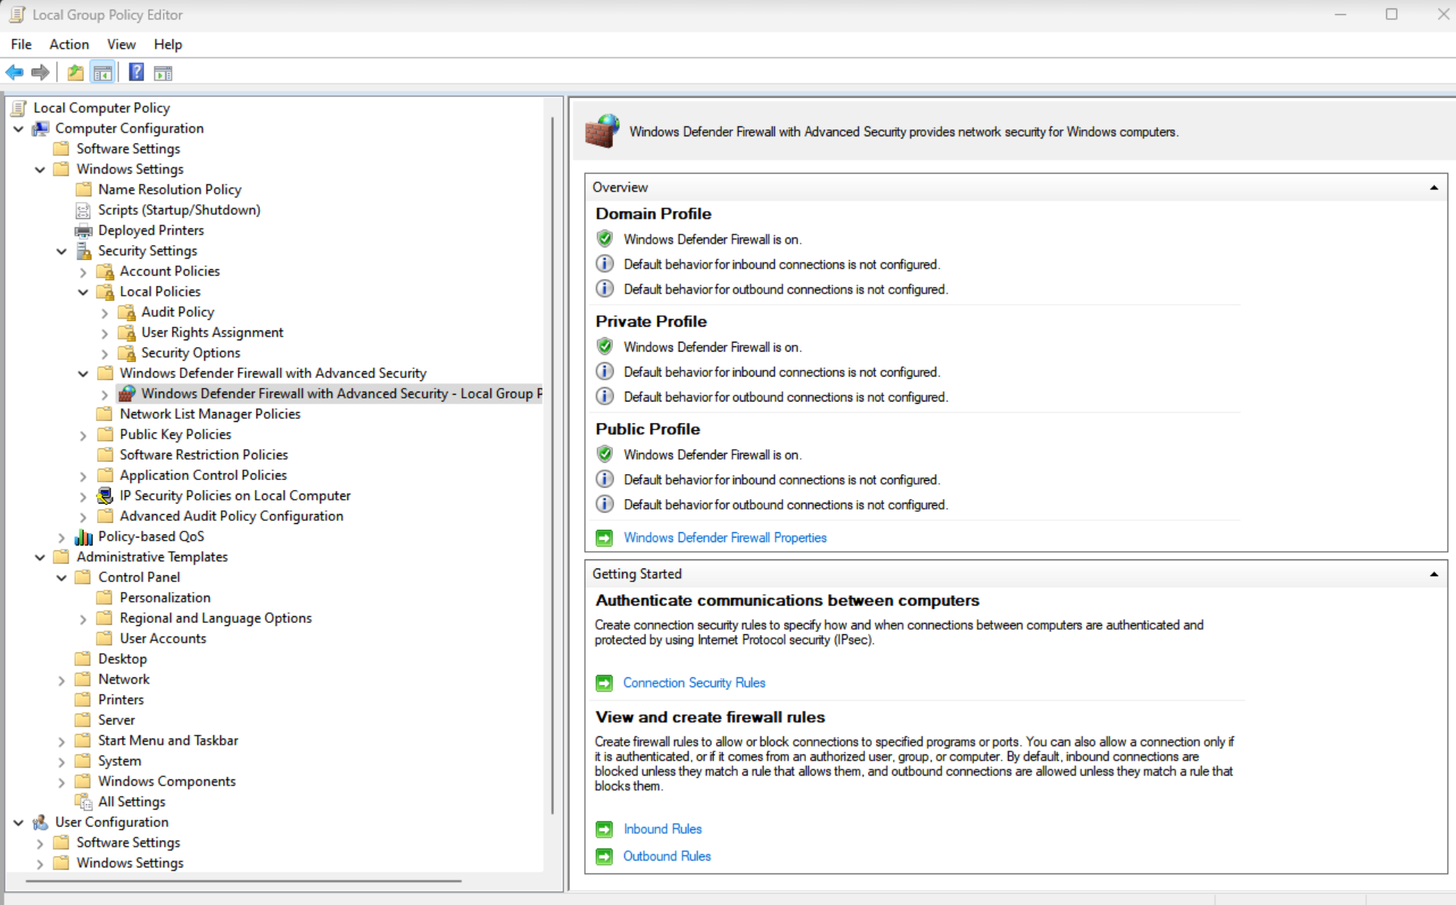Click Private Profile firewall-on green shield icon
1456x905 pixels.
(605, 346)
